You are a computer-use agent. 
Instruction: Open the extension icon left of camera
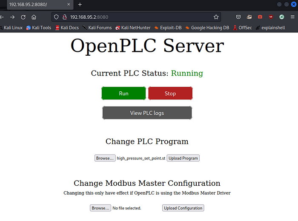[249, 17]
